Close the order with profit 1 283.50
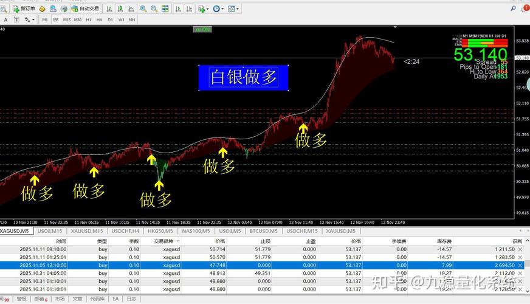 (x=520, y=257)
